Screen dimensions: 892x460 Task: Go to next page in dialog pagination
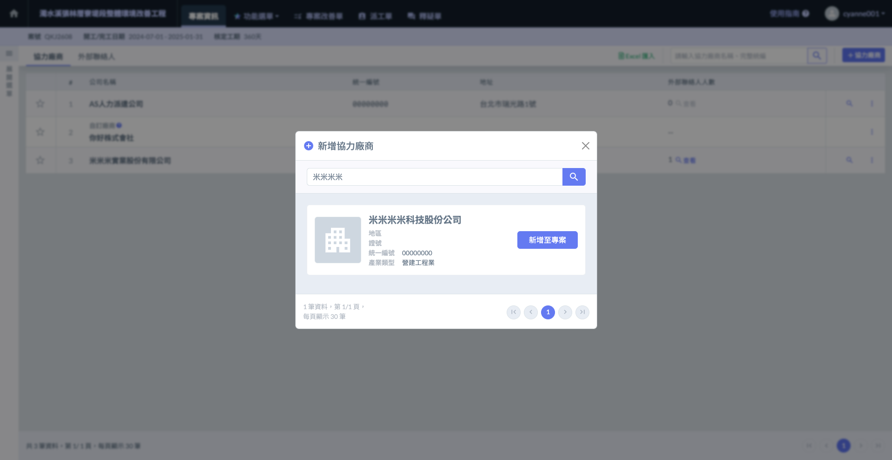point(565,312)
